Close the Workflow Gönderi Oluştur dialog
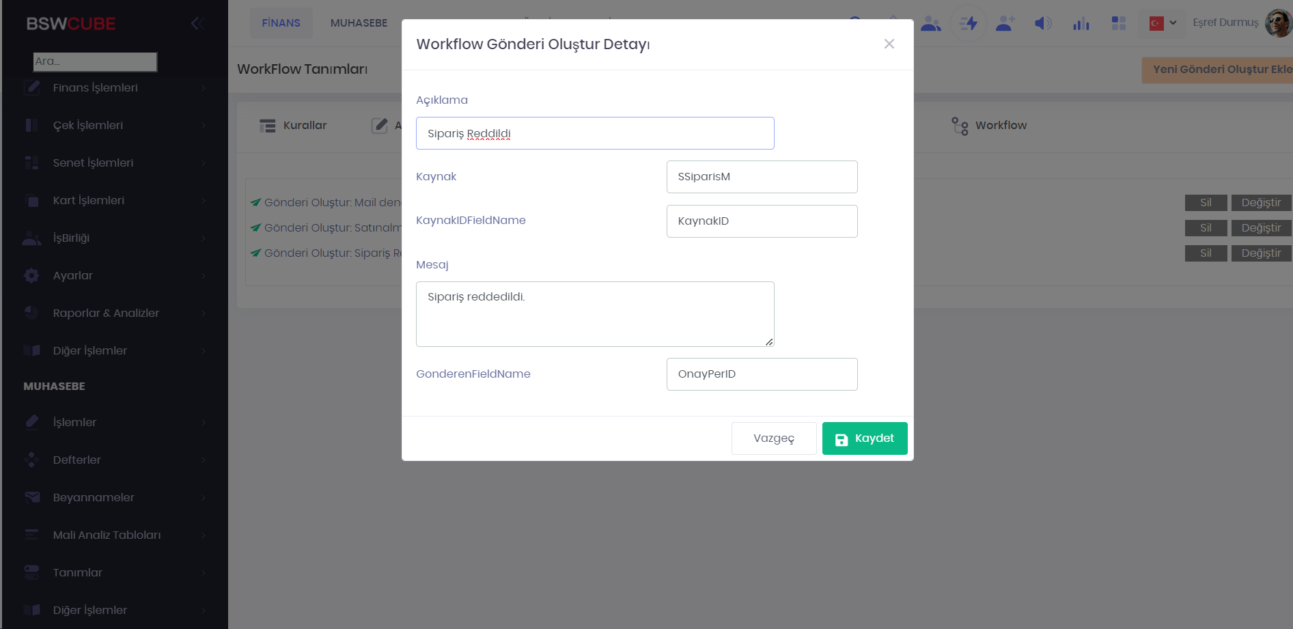 pyautogui.click(x=889, y=44)
